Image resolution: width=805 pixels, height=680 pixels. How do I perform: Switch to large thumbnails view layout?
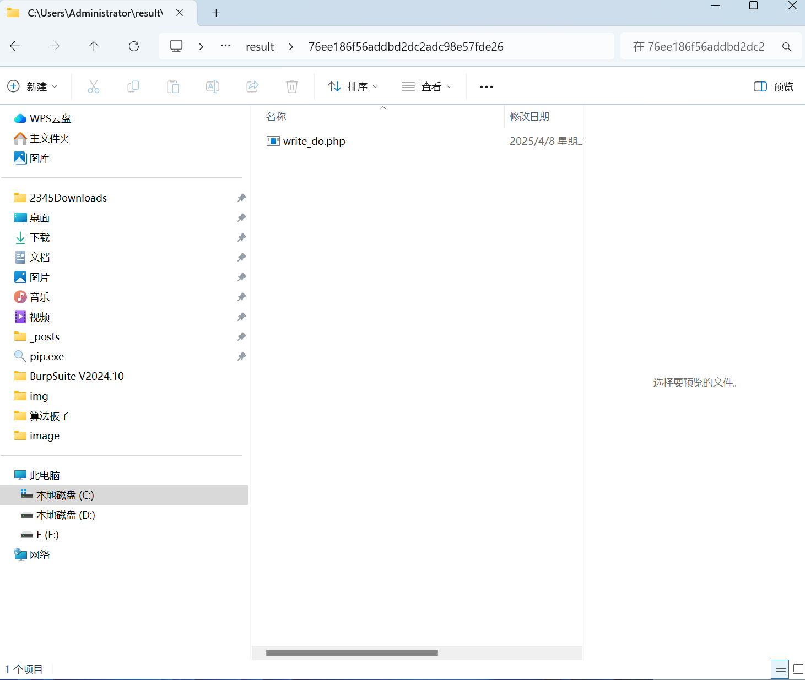tap(798, 670)
